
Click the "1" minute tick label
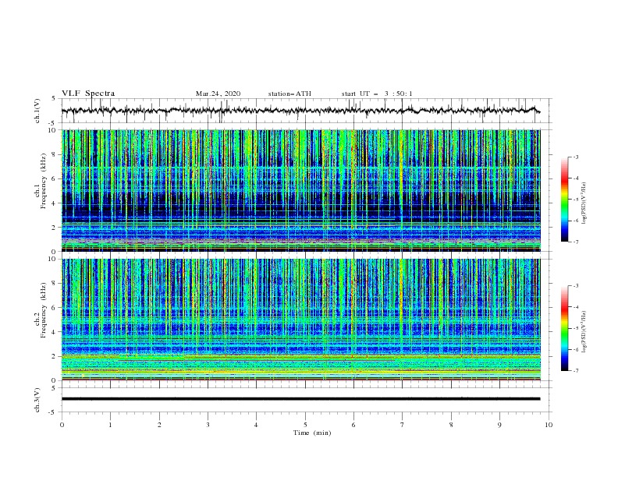coord(111,425)
